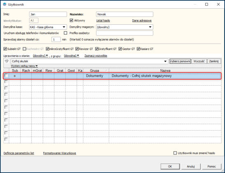Screen dimensions: 225x173
Task: Click 'Zaznacz wszystkie' link
Action: pos(96,56)
